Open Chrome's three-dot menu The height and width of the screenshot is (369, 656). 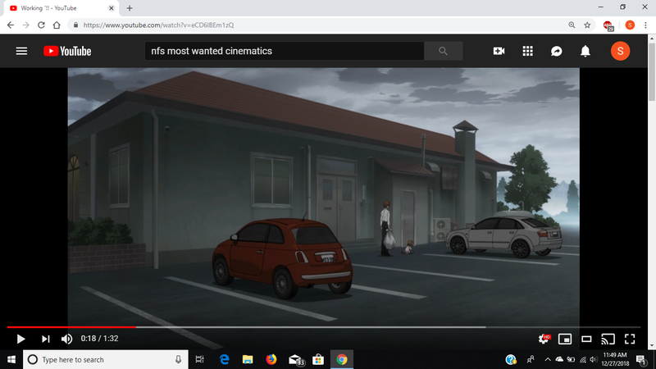[645, 25]
